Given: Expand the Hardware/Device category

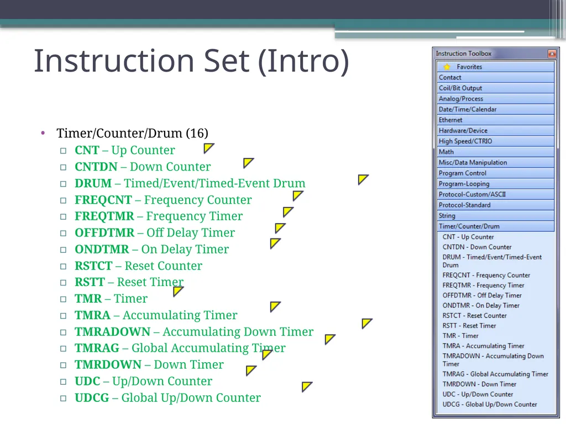Looking at the screenshot, I should [x=496, y=130].
